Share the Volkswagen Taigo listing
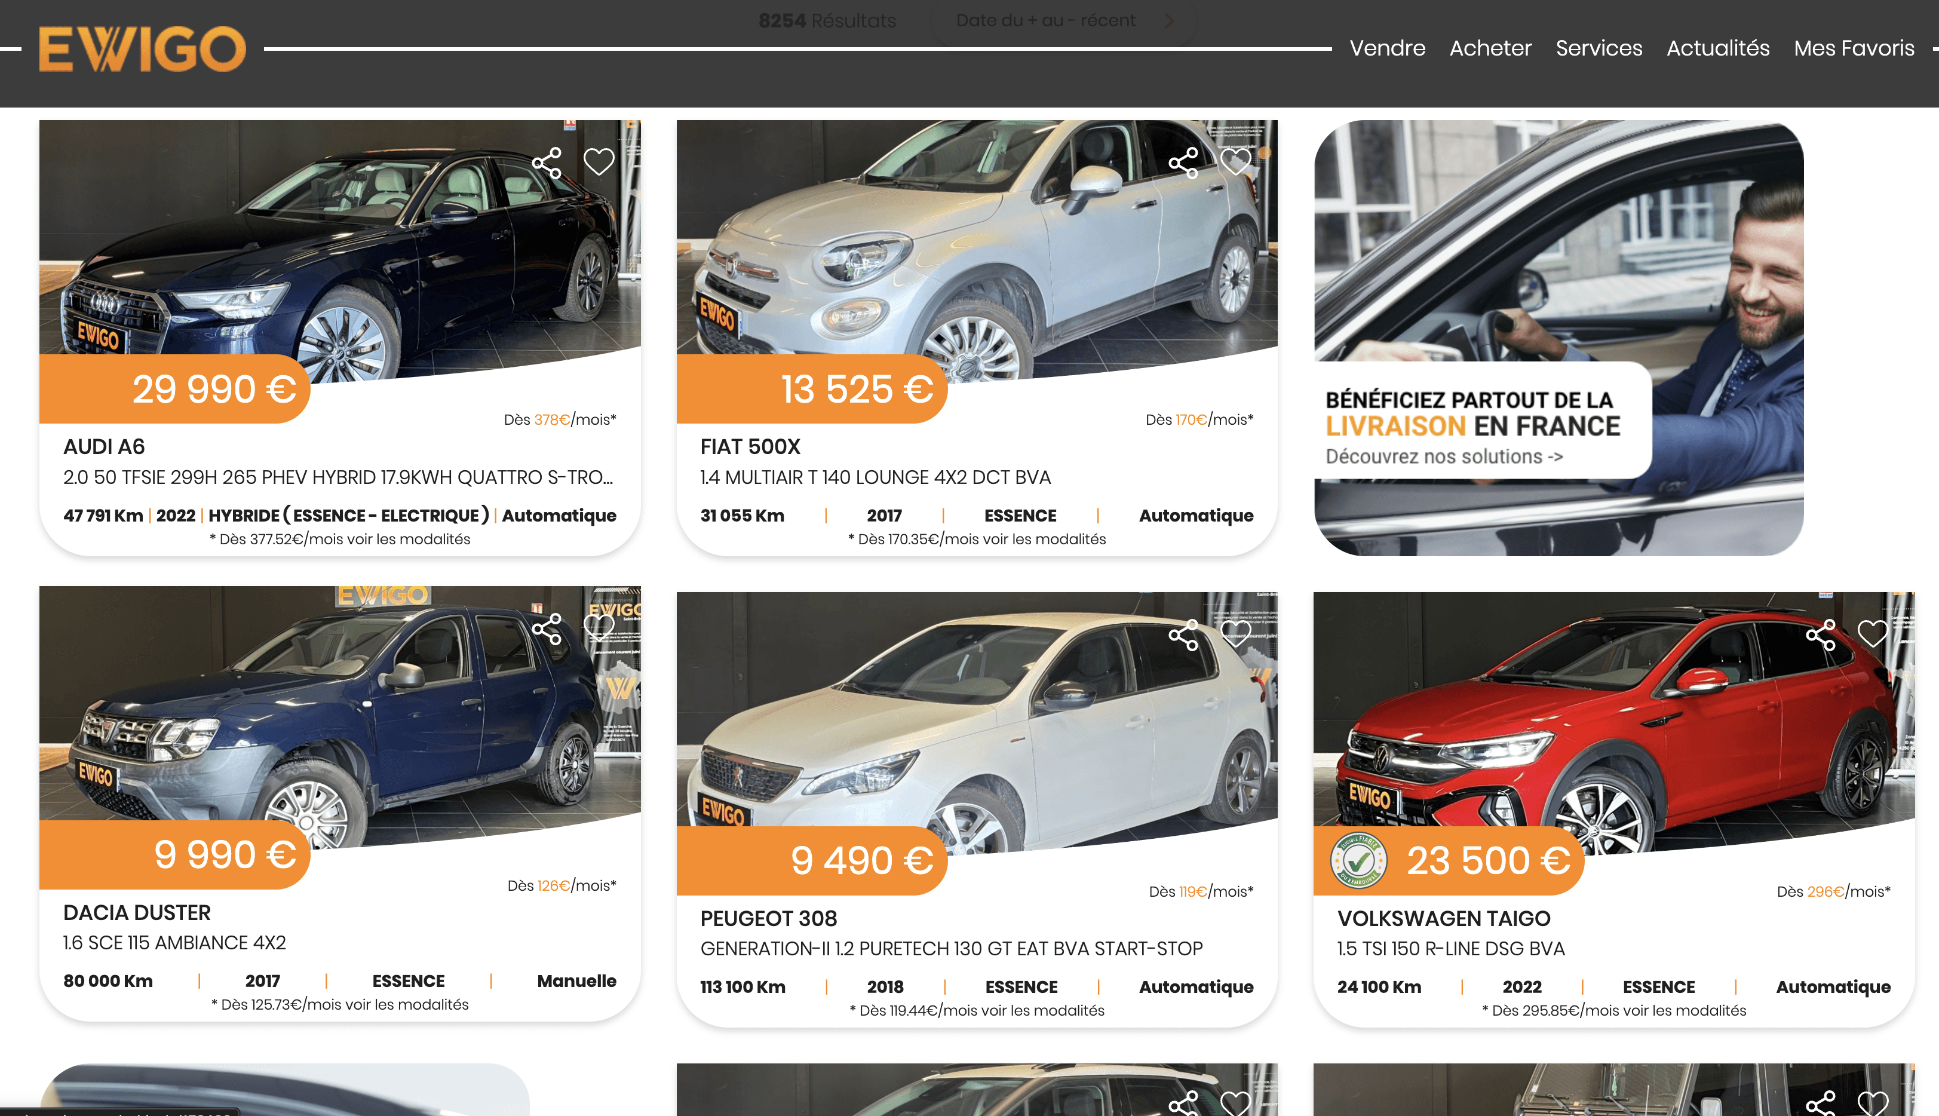The image size is (1939, 1116). (1821, 634)
